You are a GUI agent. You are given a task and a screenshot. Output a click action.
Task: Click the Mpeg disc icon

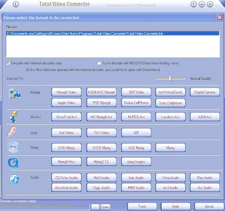click(x=13, y=147)
